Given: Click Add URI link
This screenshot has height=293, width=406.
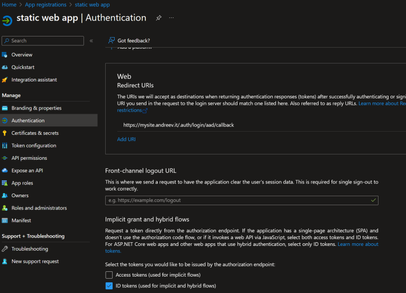Looking at the screenshot, I should click(x=126, y=139).
